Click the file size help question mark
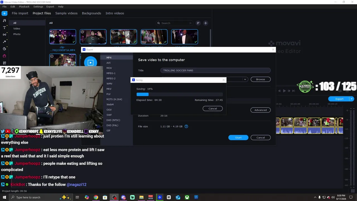Image resolution: width=357 pixels, height=201 pixels. pos(186,126)
